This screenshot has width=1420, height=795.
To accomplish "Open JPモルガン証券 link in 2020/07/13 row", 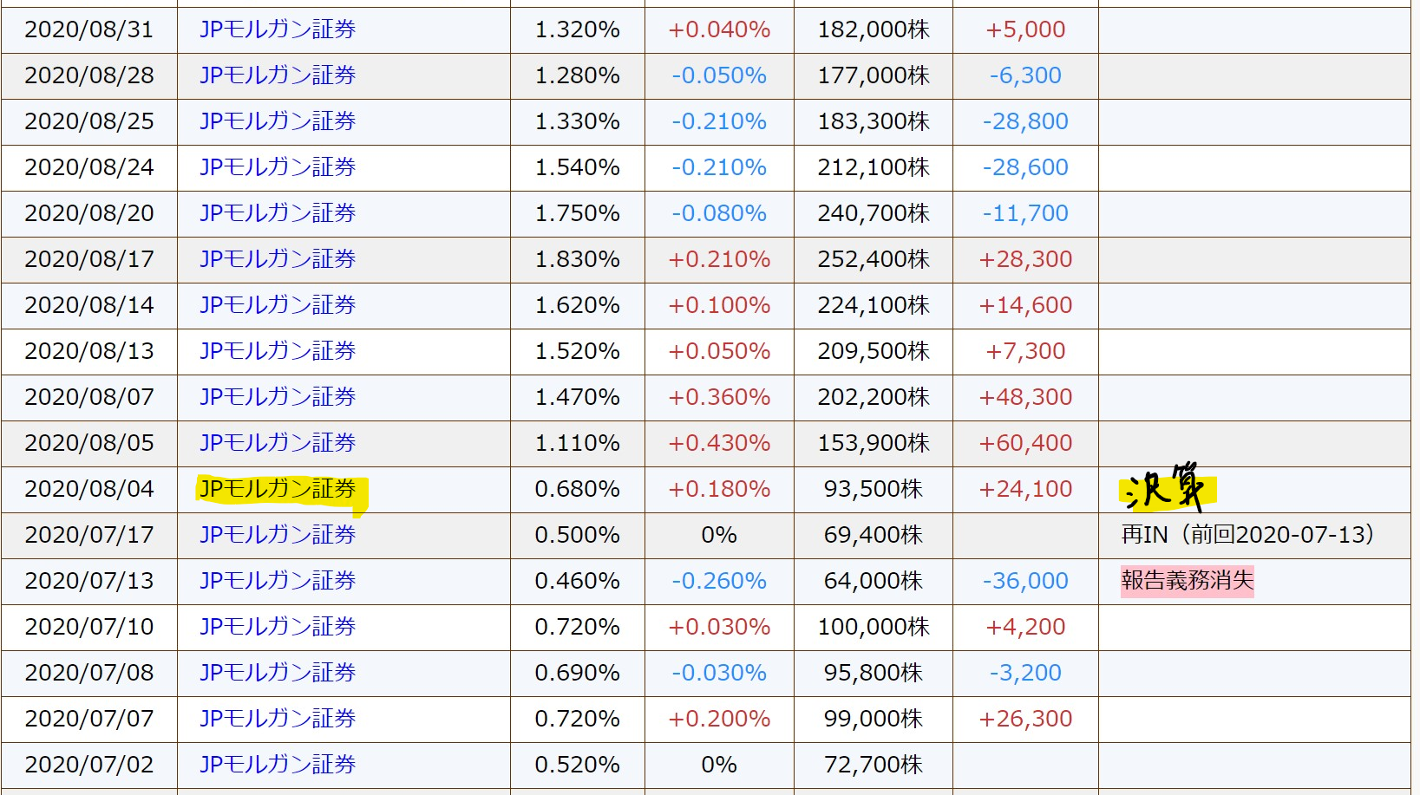I will [x=278, y=581].
